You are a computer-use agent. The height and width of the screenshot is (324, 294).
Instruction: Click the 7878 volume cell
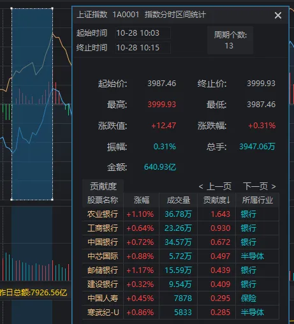183,298
